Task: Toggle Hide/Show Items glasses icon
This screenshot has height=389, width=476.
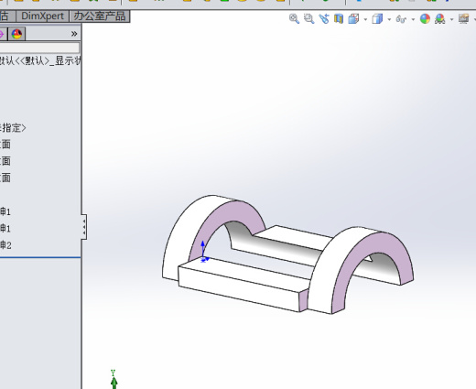Action: (x=401, y=19)
